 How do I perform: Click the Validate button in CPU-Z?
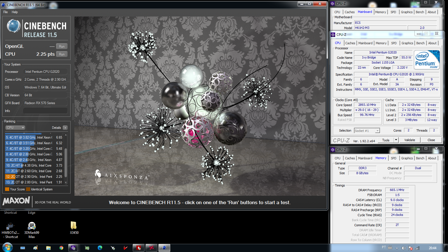(x=410, y=140)
